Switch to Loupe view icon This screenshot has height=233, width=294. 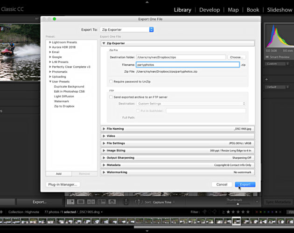click(x=81, y=202)
